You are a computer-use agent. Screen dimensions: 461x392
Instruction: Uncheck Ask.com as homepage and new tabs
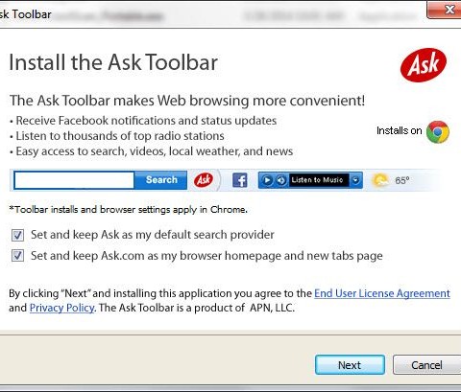tap(17, 256)
